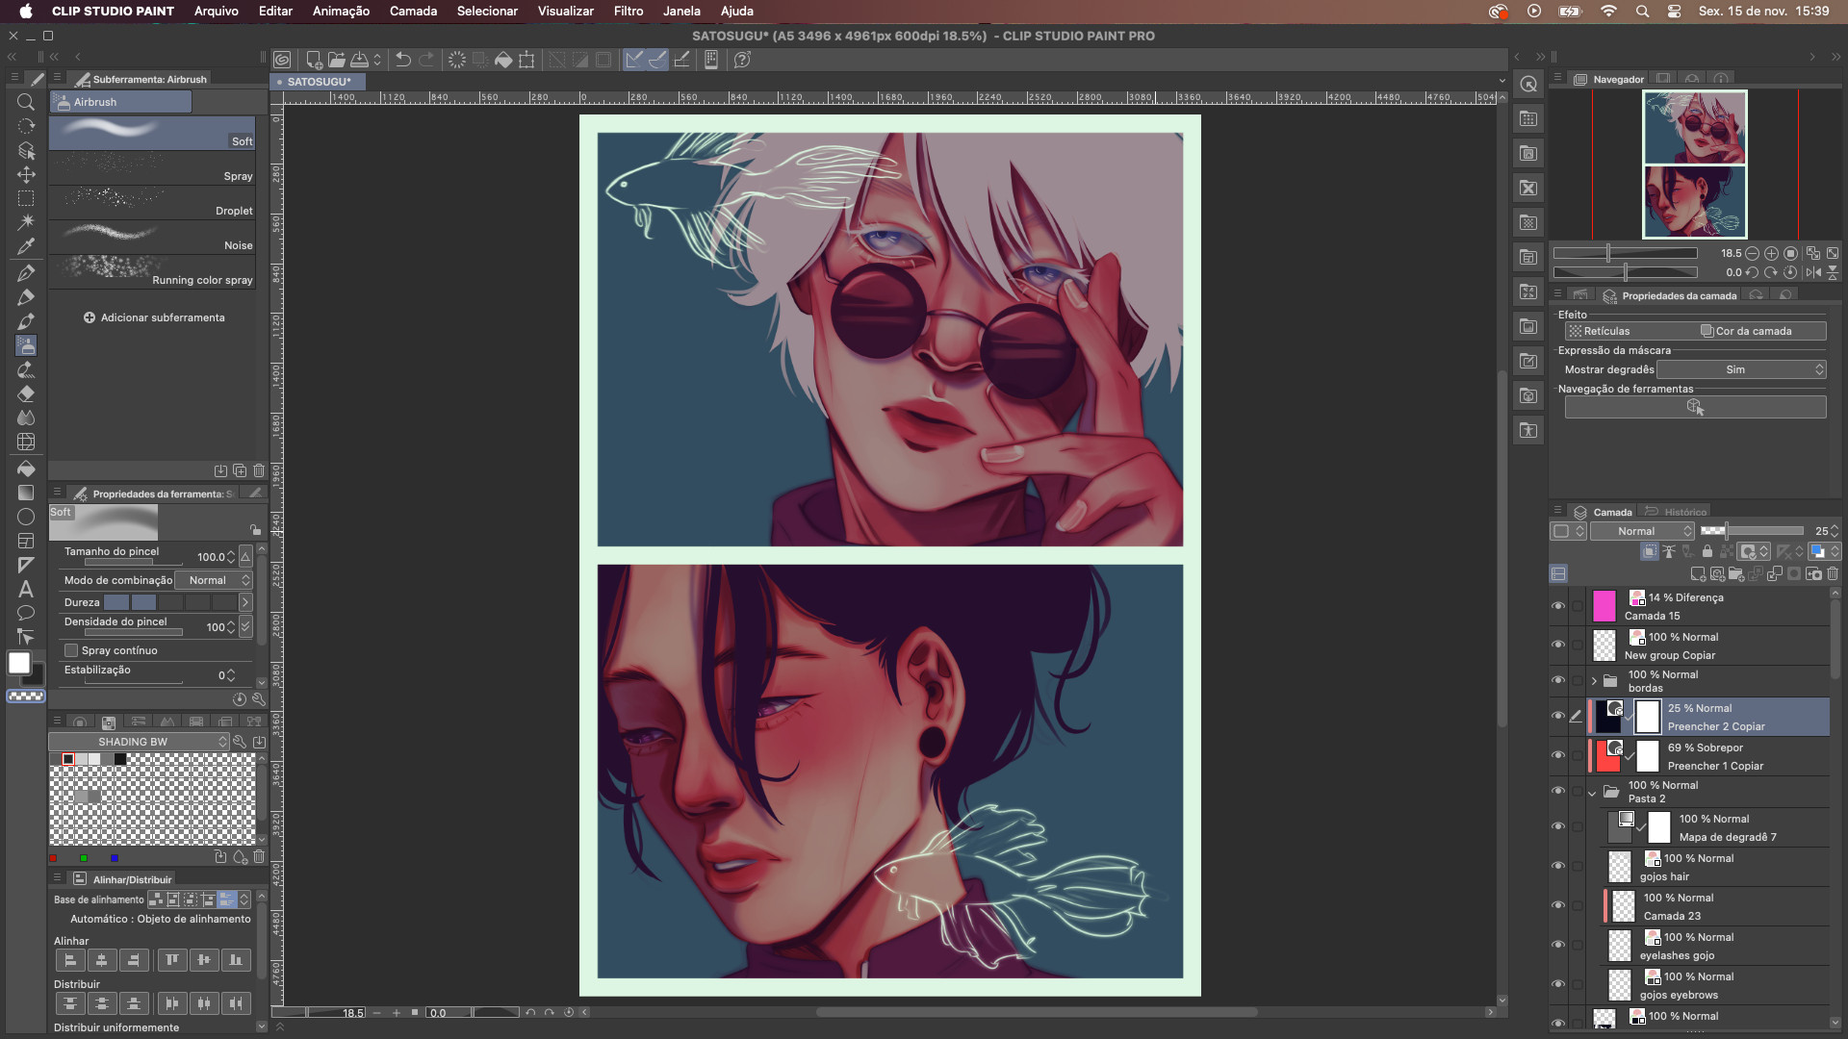The width and height of the screenshot is (1848, 1039).
Task: Open the Arquivo menu
Action: coord(217,12)
